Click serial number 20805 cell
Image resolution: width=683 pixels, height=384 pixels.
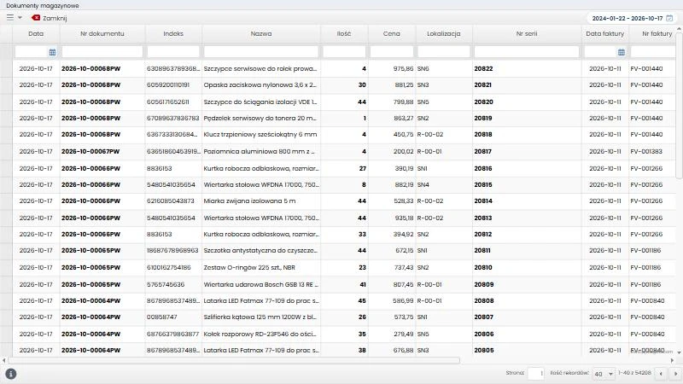pyautogui.click(x=527, y=350)
